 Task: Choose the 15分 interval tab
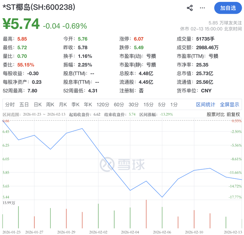[x=148, y=105]
